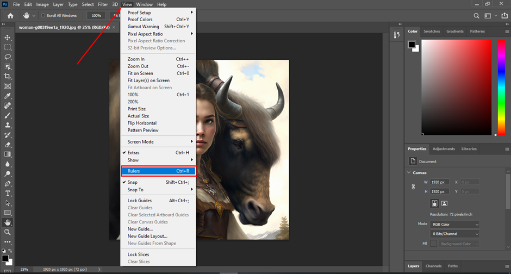Close the woman-g003f9ee1a_1920.jpg document tab
Image resolution: width=511 pixels, height=274 pixels.
coord(114,27)
